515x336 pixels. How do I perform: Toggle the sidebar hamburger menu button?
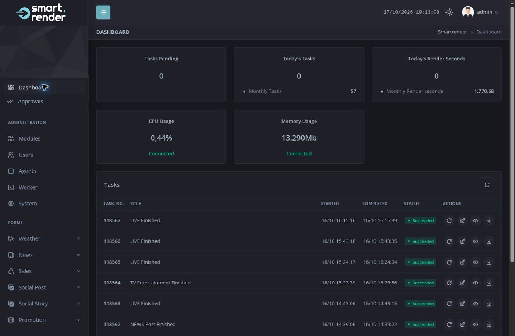click(103, 12)
